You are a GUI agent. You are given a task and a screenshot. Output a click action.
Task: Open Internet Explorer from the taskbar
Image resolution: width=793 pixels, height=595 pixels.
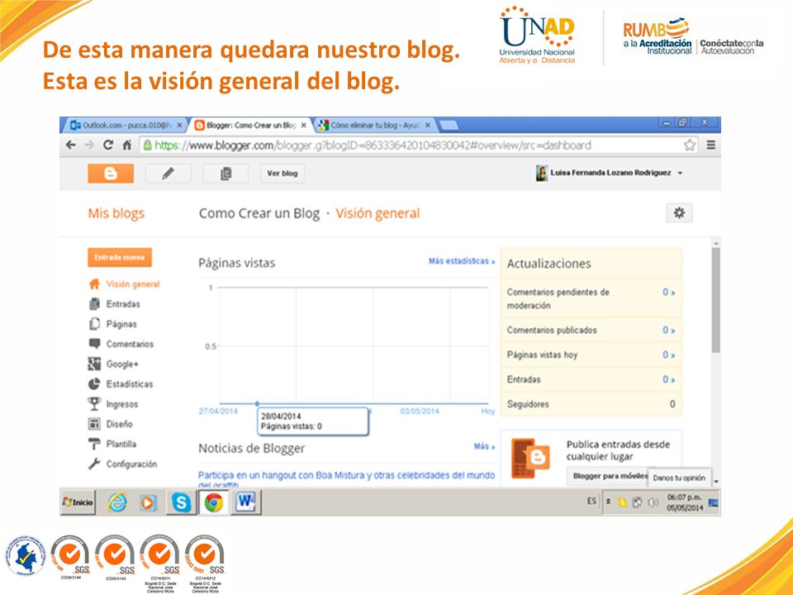coord(117,503)
